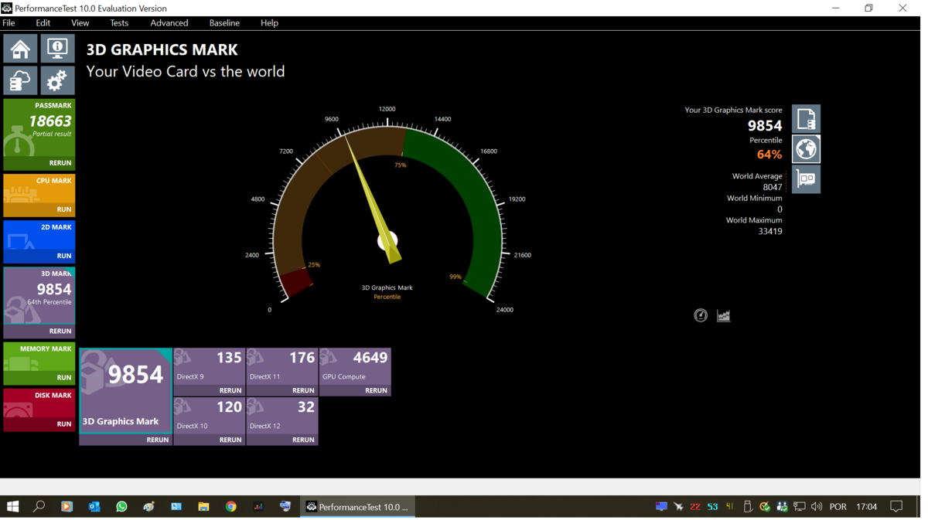Click the PerformanceTest 10.0 taskbar button
Viewport: 928px width, 527px height.
click(x=357, y=507)
